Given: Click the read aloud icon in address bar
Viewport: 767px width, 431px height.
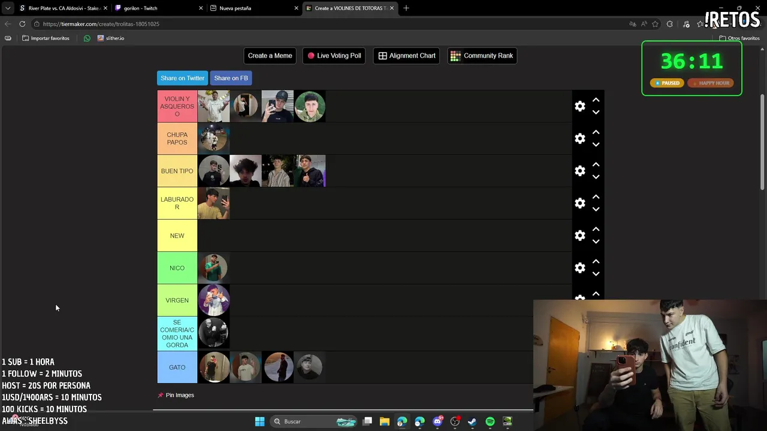Looking at the screenshot, I should (644, 24).
